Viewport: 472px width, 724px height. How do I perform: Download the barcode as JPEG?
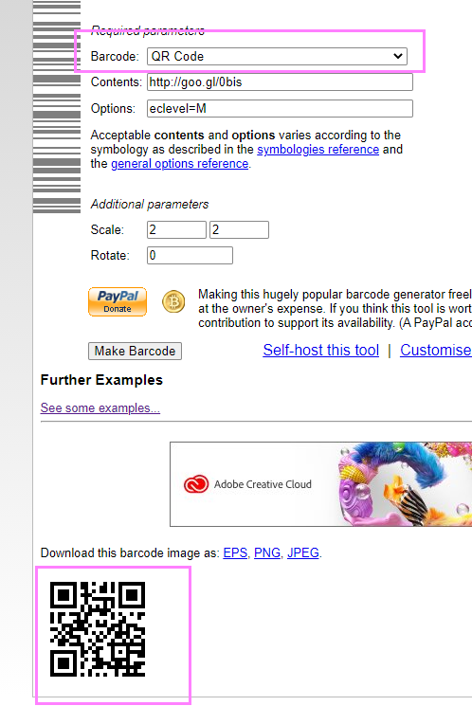[303, 552]
